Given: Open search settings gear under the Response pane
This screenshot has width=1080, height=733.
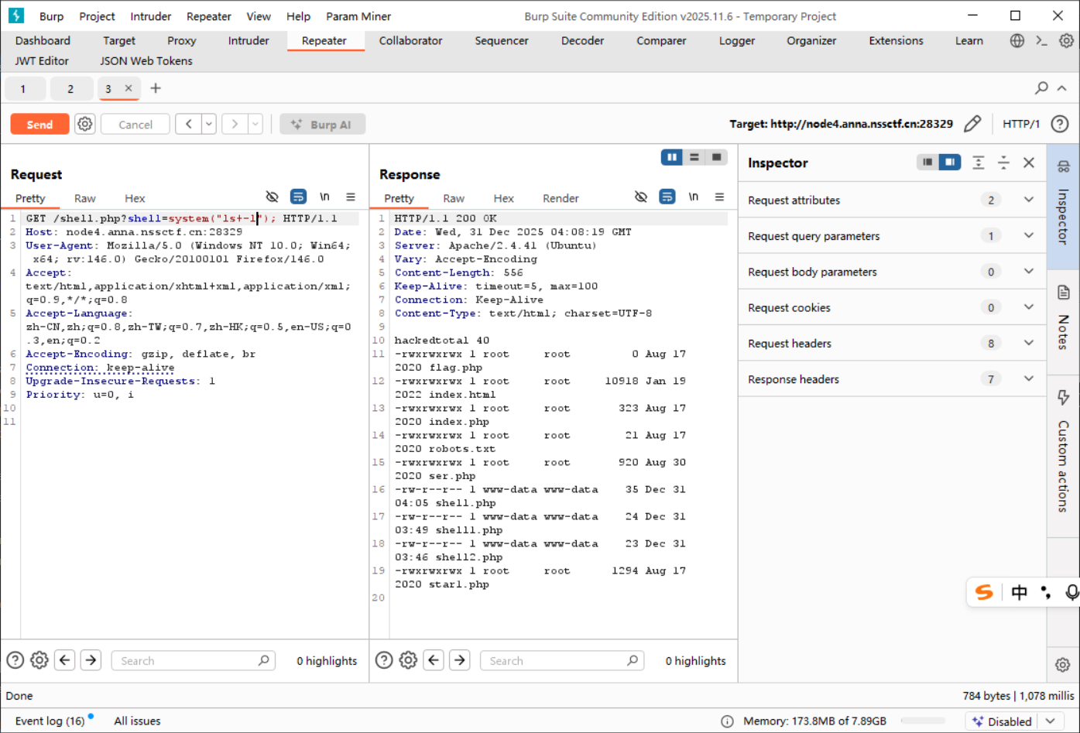Looking at the screenshot, I should (408, 660).
